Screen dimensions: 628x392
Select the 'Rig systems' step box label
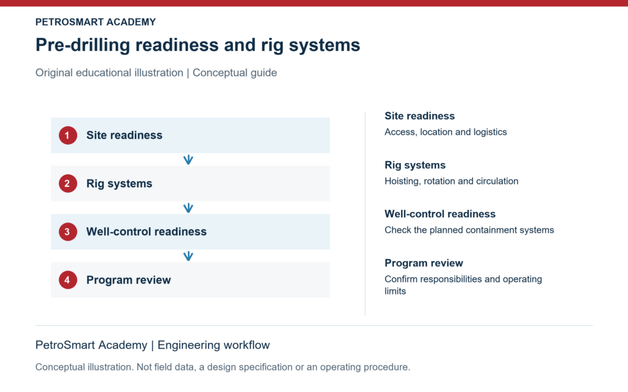coord(120,184)
